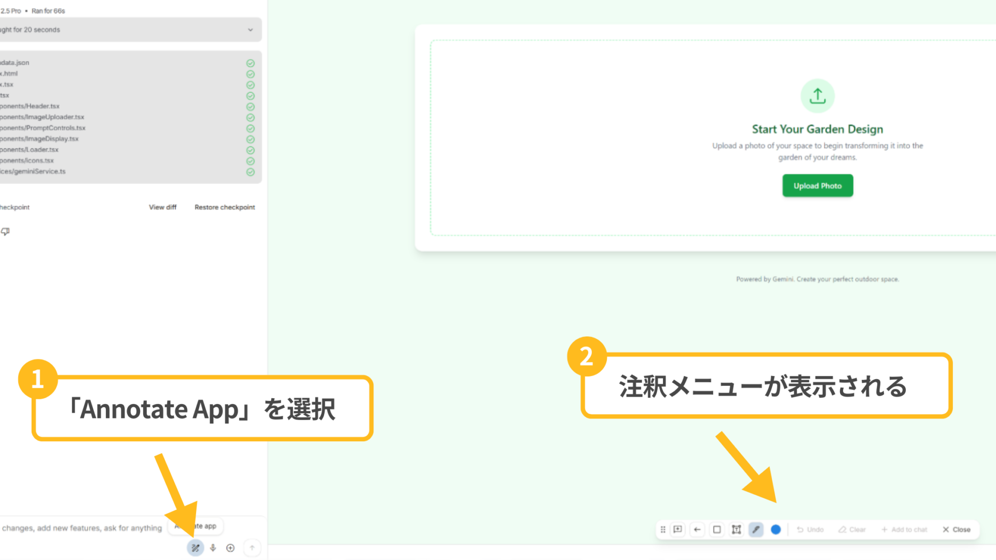Expand the "Thought for 20 seconds" section
The height and width of the screenshot is (560, 996).
pos(251,30)
